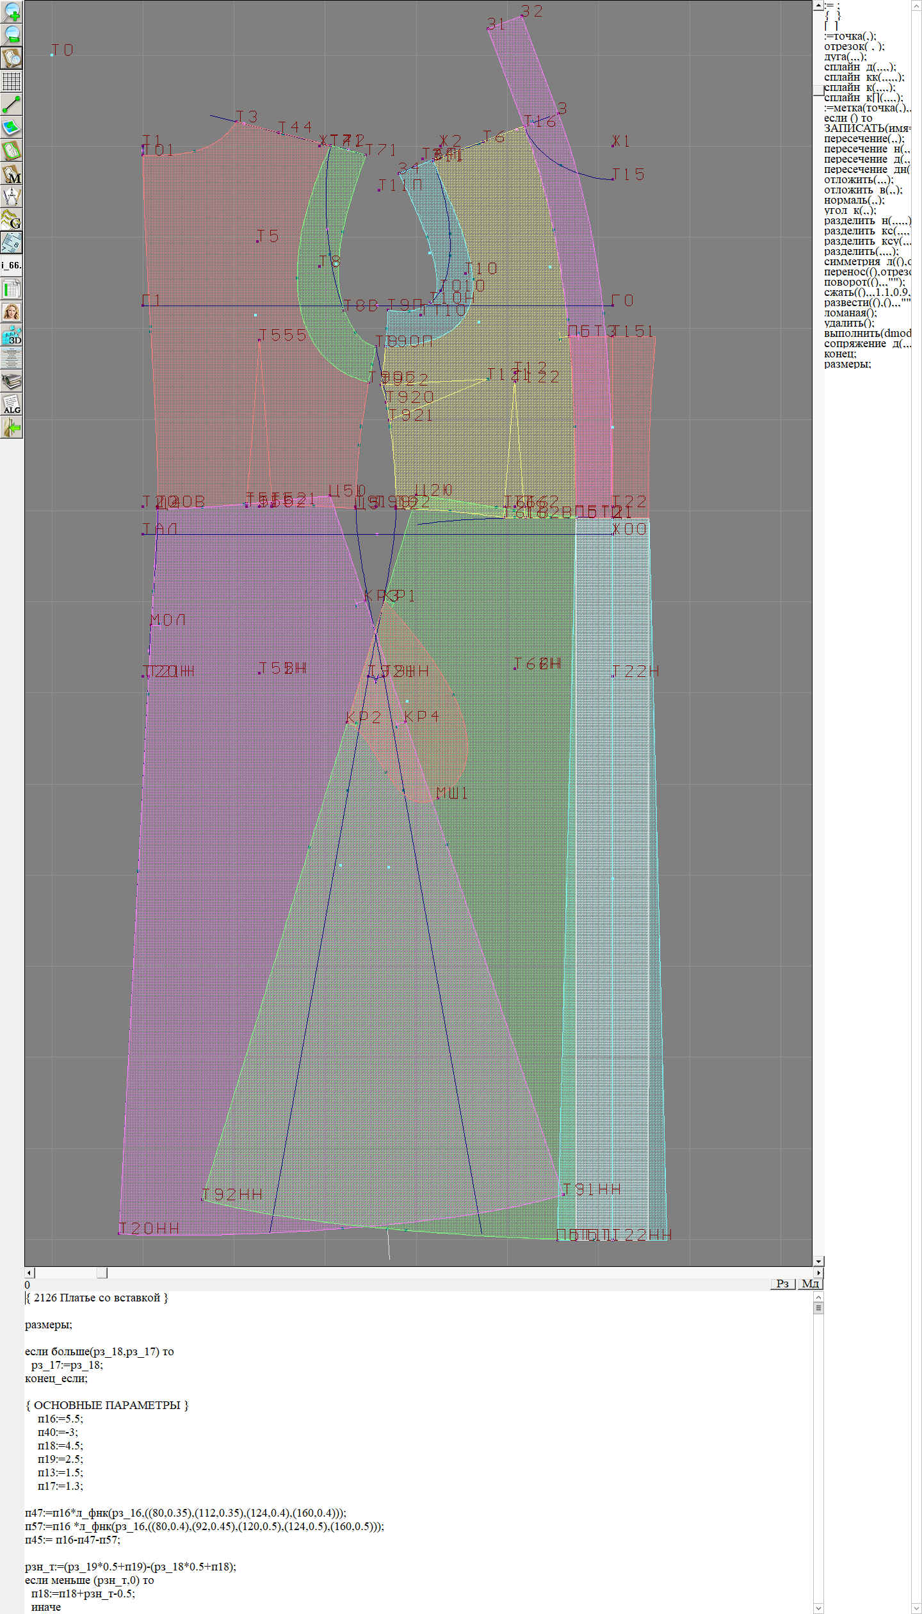Click the woman's face portrait icon

tap(12, 312)
